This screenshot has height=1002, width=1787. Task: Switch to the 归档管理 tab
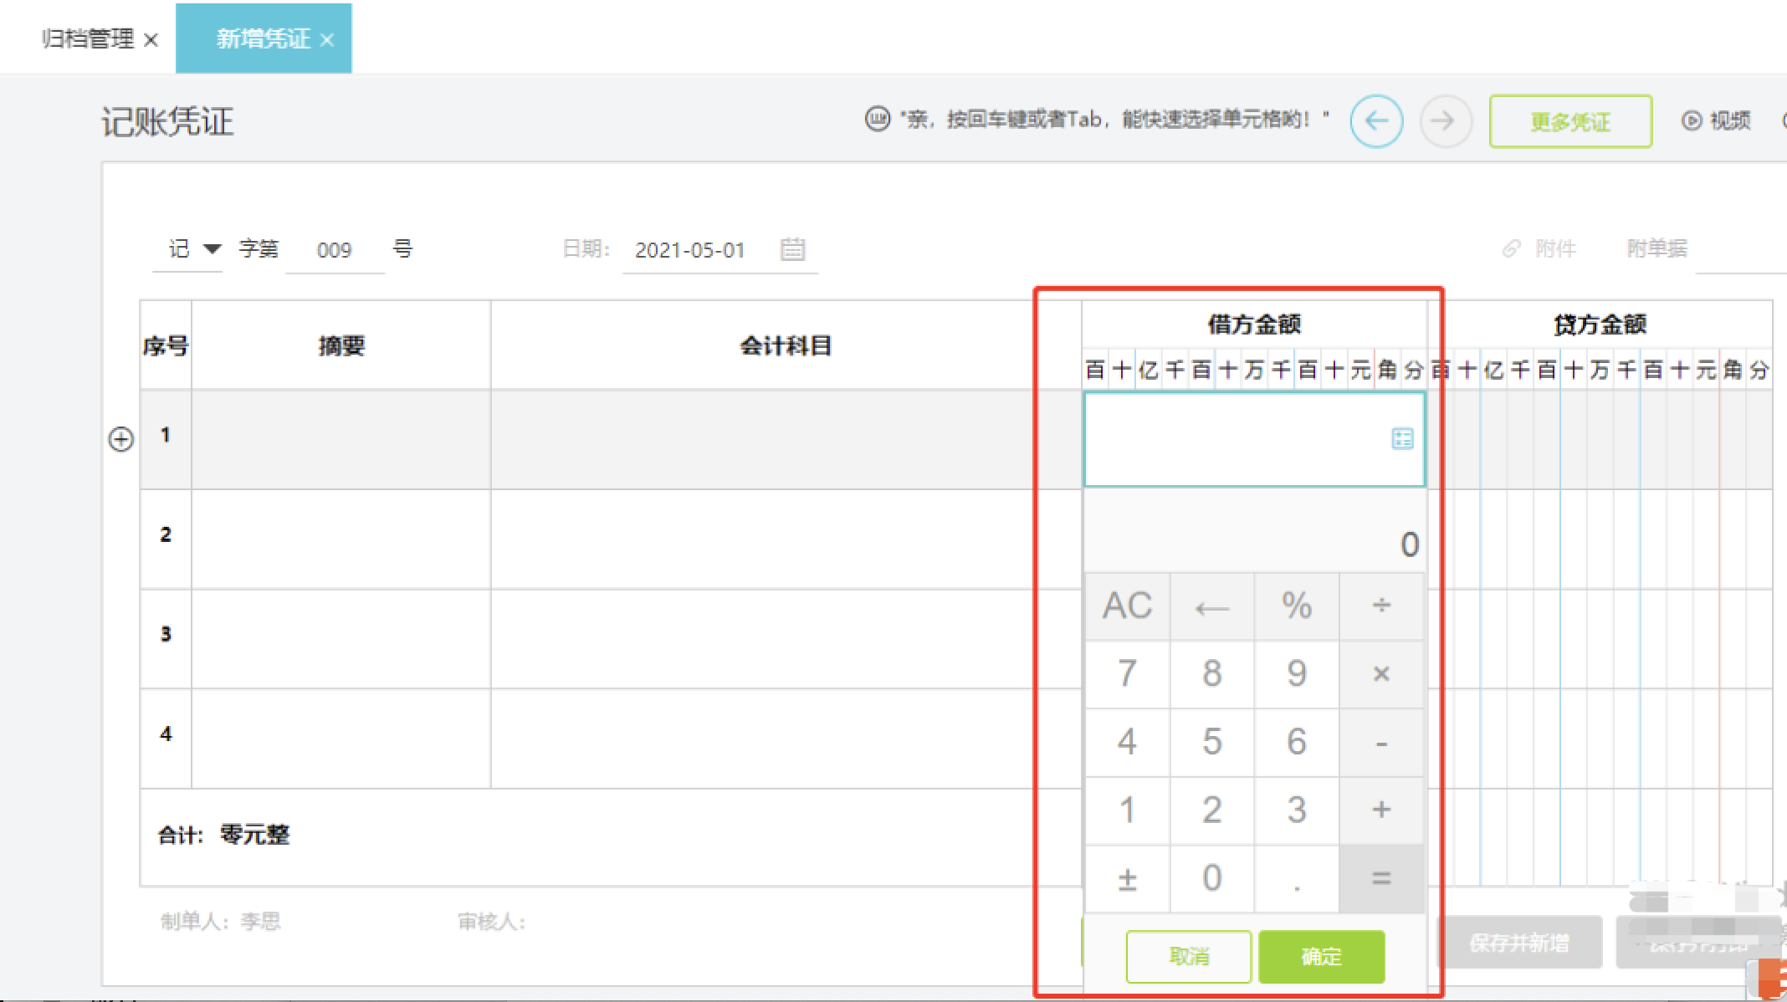(88, 38)
